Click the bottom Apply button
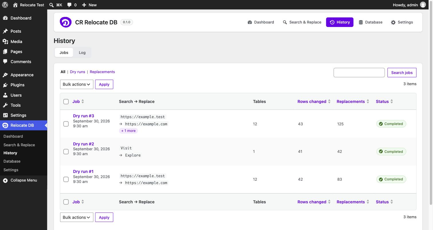 104,217
